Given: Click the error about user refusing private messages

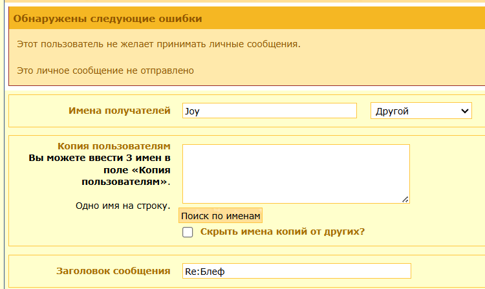Looking at the screenshot, I should tap(158, 44).
